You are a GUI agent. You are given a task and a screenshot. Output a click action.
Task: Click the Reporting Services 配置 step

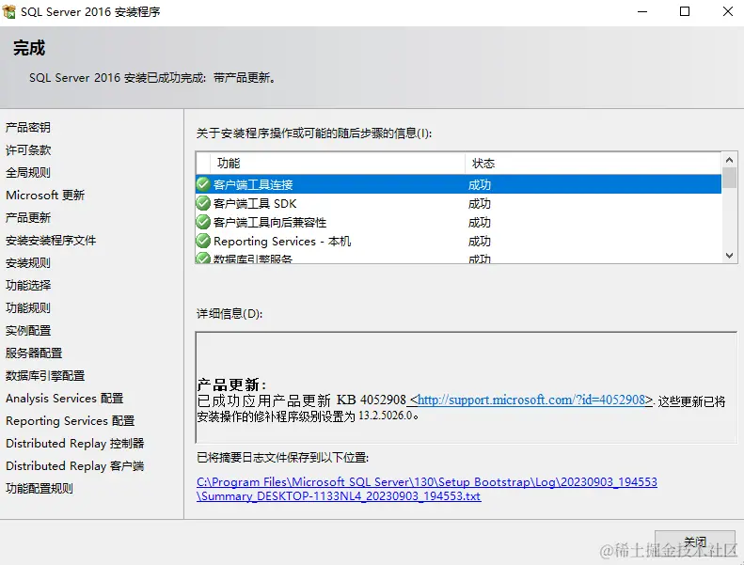(71, 421)
